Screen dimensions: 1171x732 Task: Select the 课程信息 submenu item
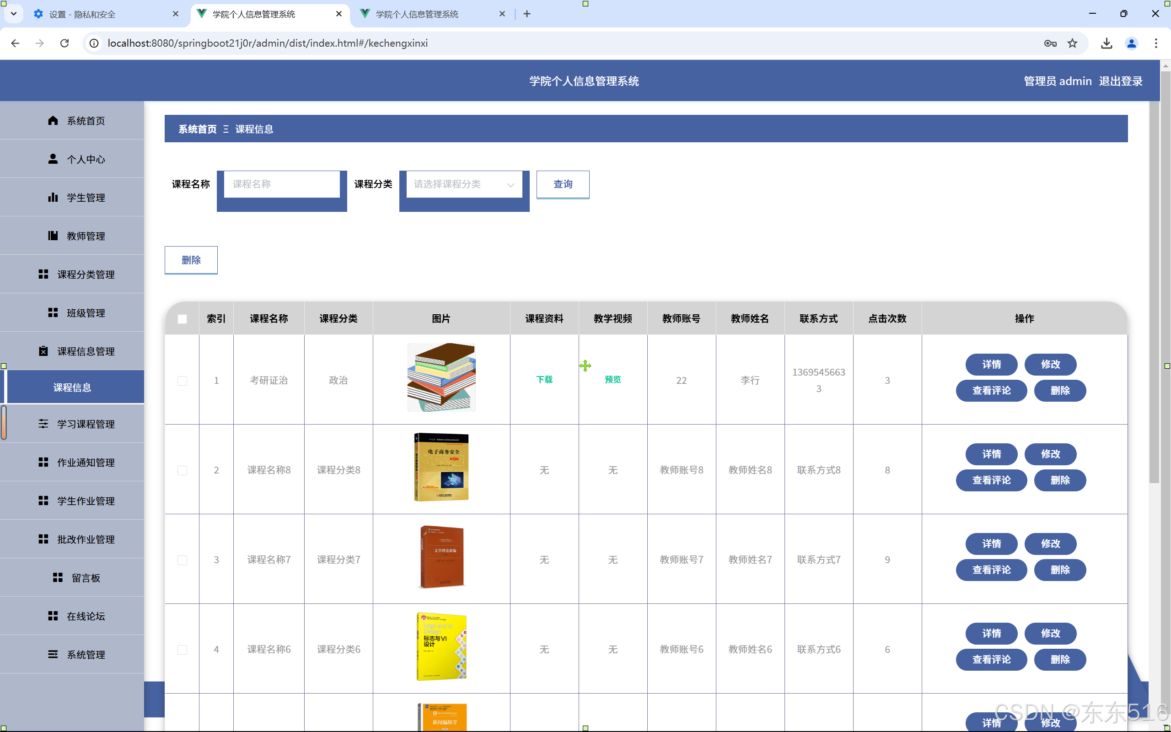tap(73, 388)
